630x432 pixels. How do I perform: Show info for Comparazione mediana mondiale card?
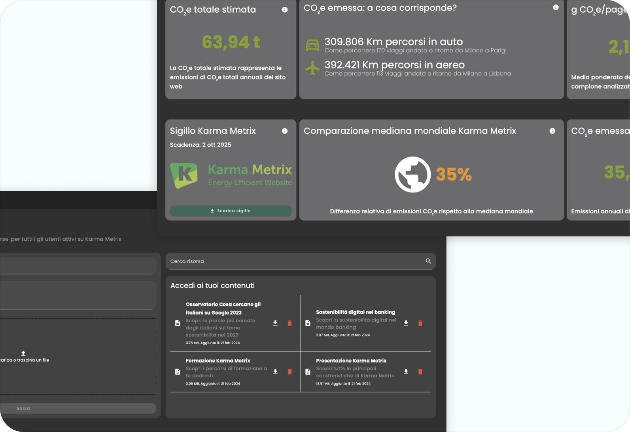(x=552, y=131)
